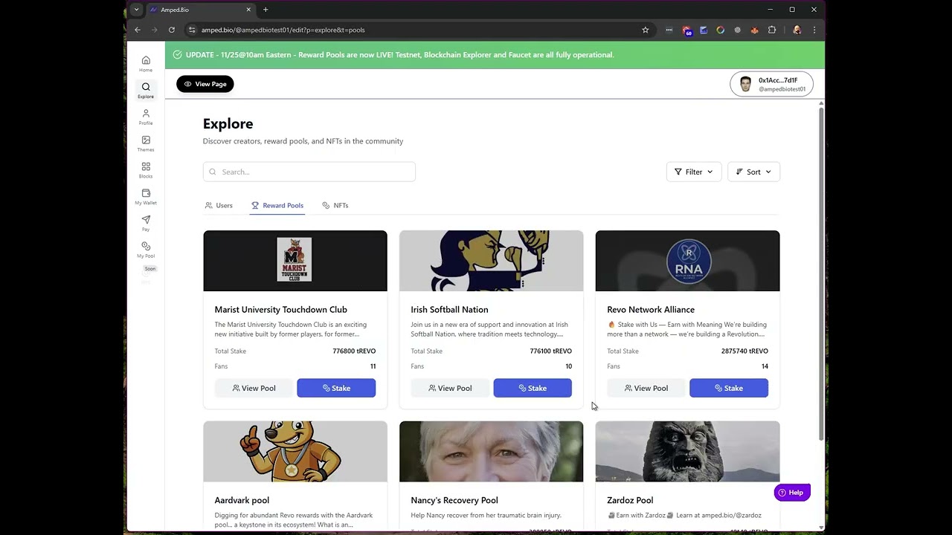Reload the browser page
The width and height of the screenshot is (952, 535).
pyautogui.click(x=172, y=30)
